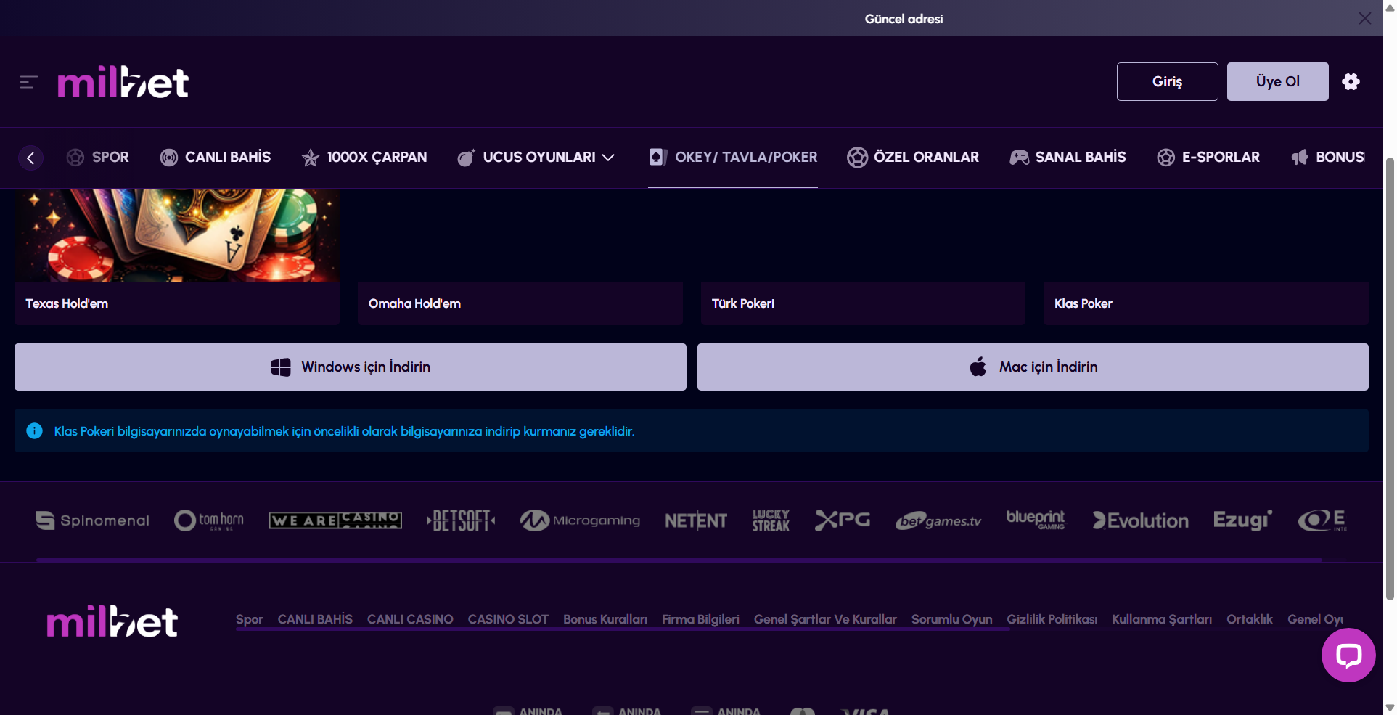Viewport: 1397px width, 715px height.
Task: Click the SANAL BAHİS gamepad icon
Action: coord(1019,158)
